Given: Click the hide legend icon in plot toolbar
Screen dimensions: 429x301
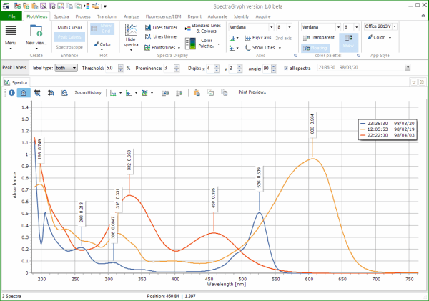Looking at the screenshot, I should click(x=179, y=93).
